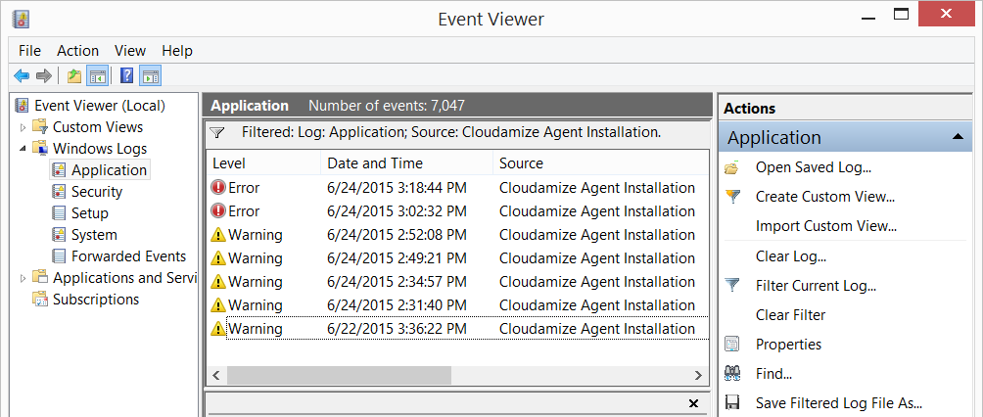983x417 pixels.
Task: Click the Open Saved Log folder icon
Action: (732, 167)
